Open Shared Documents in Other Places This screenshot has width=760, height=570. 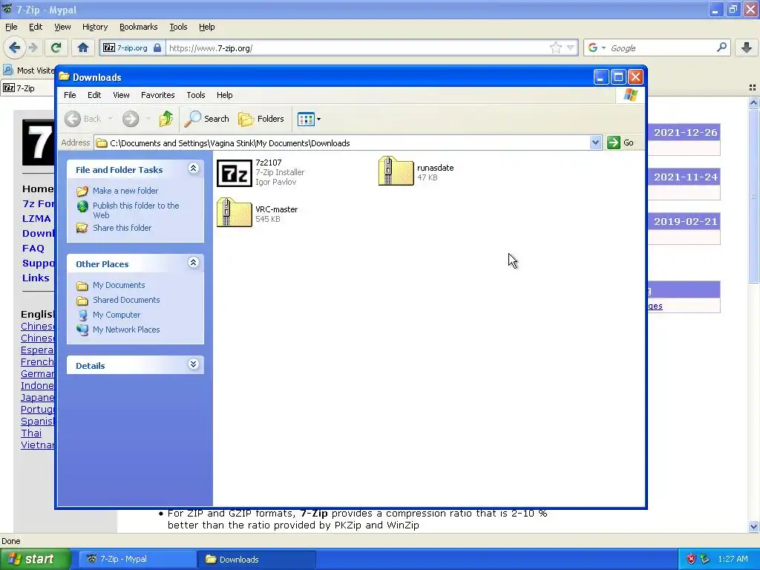tap(126, 300)
